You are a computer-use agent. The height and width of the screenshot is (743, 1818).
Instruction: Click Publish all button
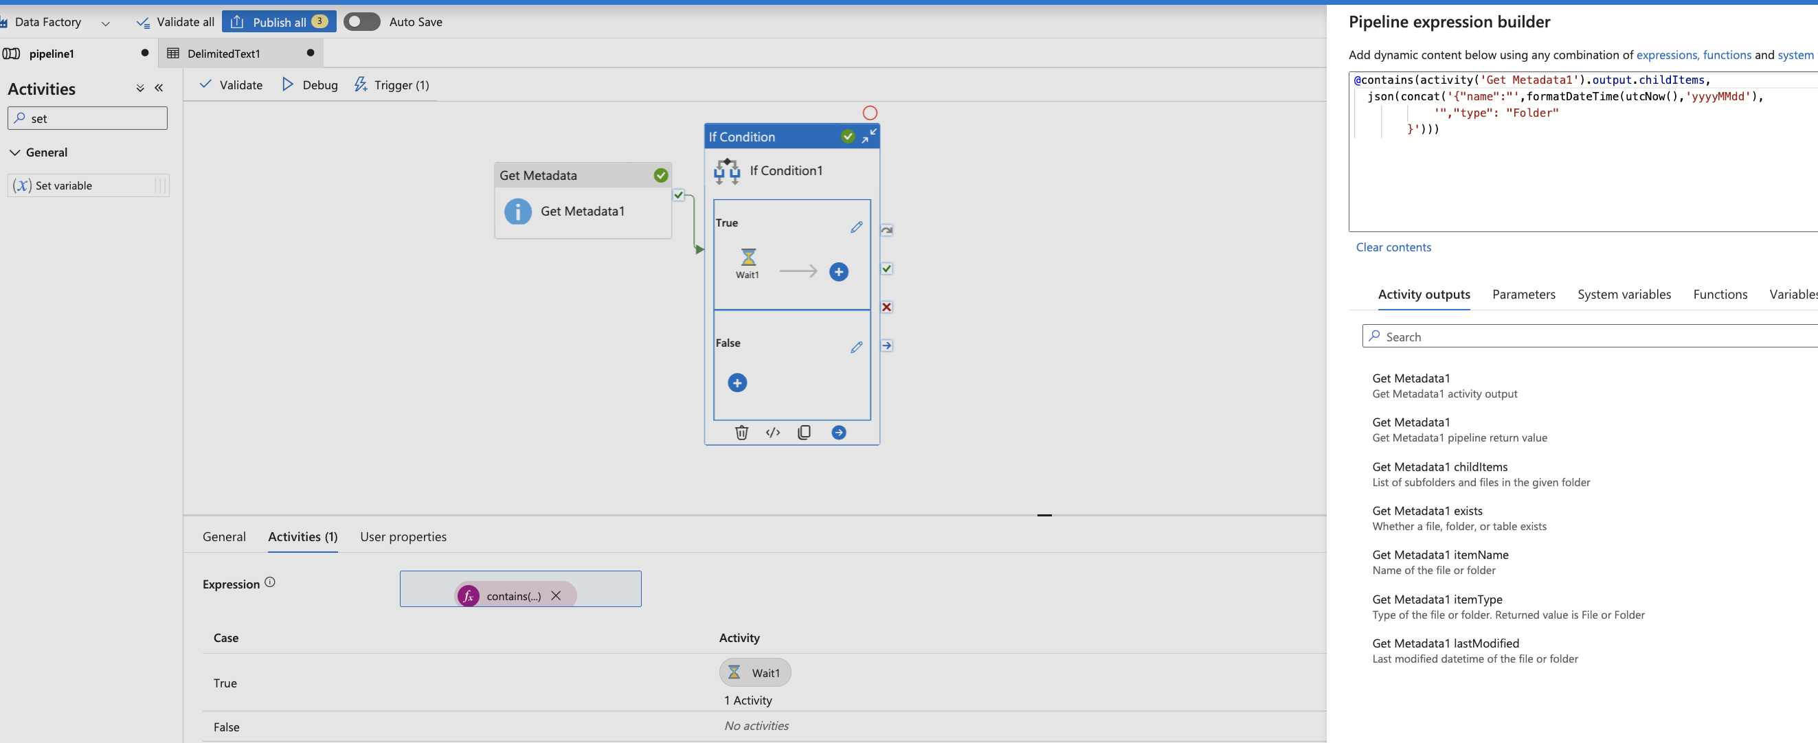279,22
